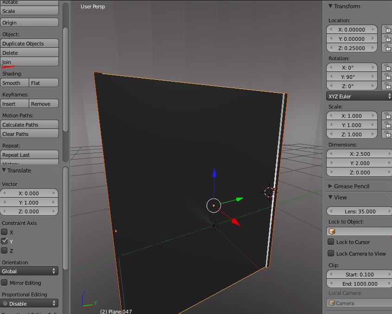Lock the Z location with its padlock icon
This screenshot has height=314, width=392.
click(x=387, y=48)
